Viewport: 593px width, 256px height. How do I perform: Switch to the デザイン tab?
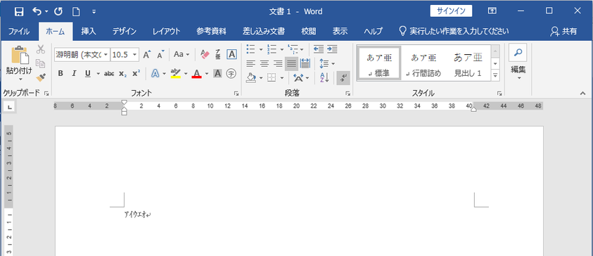tap(124, 32)
